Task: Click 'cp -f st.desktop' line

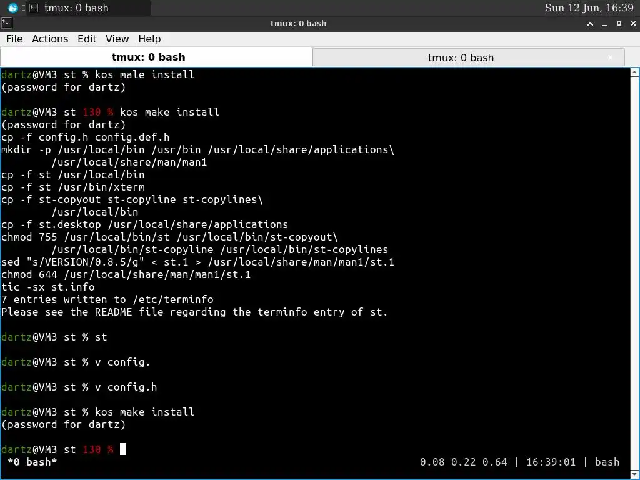Action: 144,224
